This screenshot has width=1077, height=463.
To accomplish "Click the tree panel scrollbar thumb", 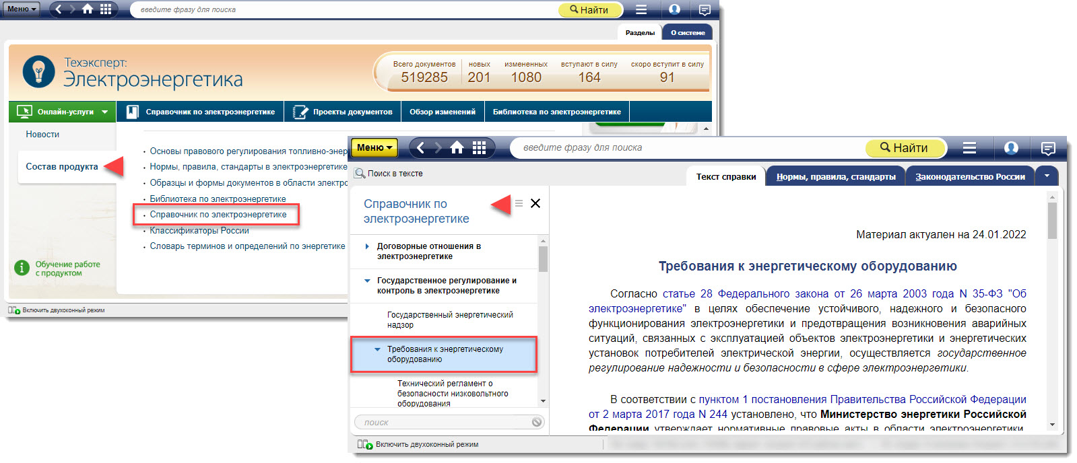I will click(x=543, y=259).
